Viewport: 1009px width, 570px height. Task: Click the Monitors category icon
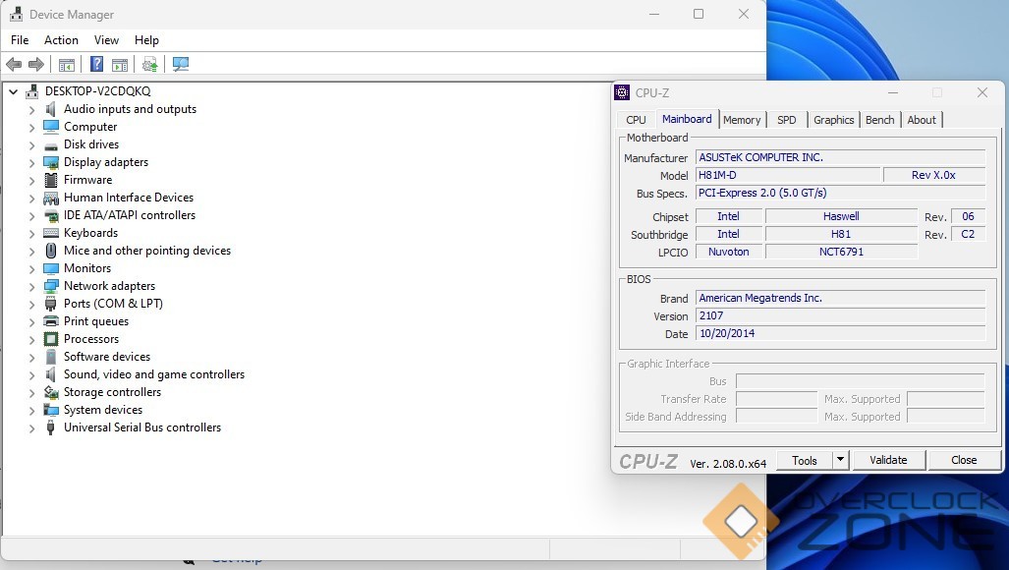(x=51, y=268)
